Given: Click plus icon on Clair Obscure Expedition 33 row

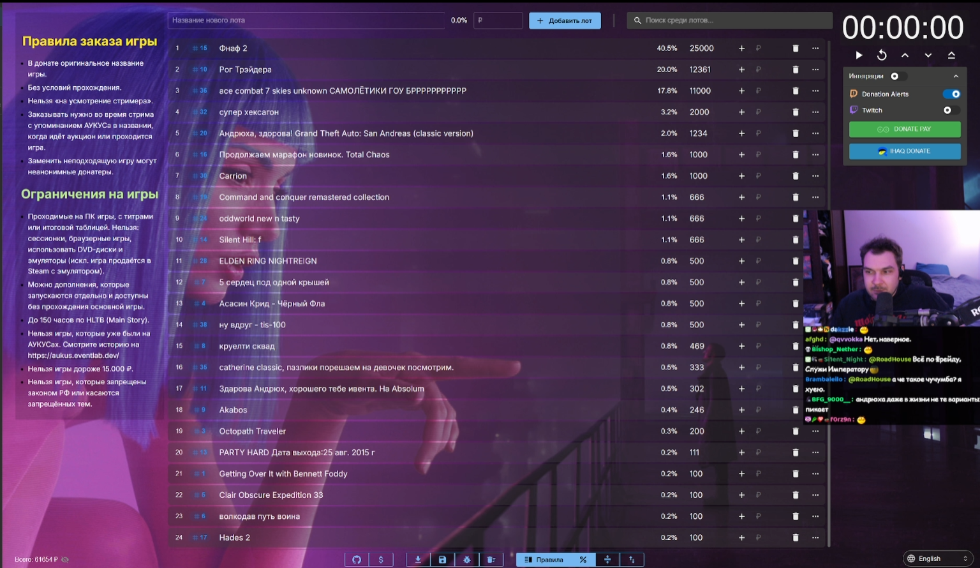Looking at the screenshot, I should point(741,495).
